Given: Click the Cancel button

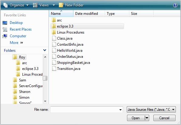Looking at the screenshot, I should pos(164,118).
